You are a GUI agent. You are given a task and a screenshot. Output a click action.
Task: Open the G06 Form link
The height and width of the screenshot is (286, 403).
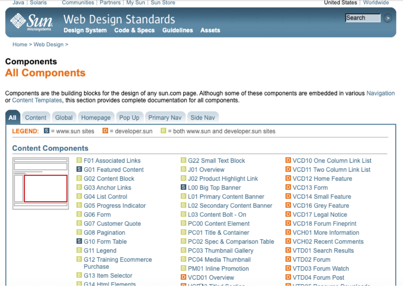(97, 215)
